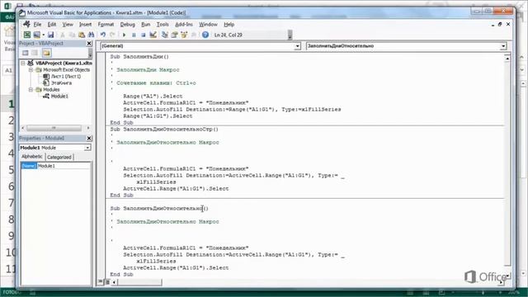Click the Module1 name value field
528x297 pixels.
[x=64, y=166]
